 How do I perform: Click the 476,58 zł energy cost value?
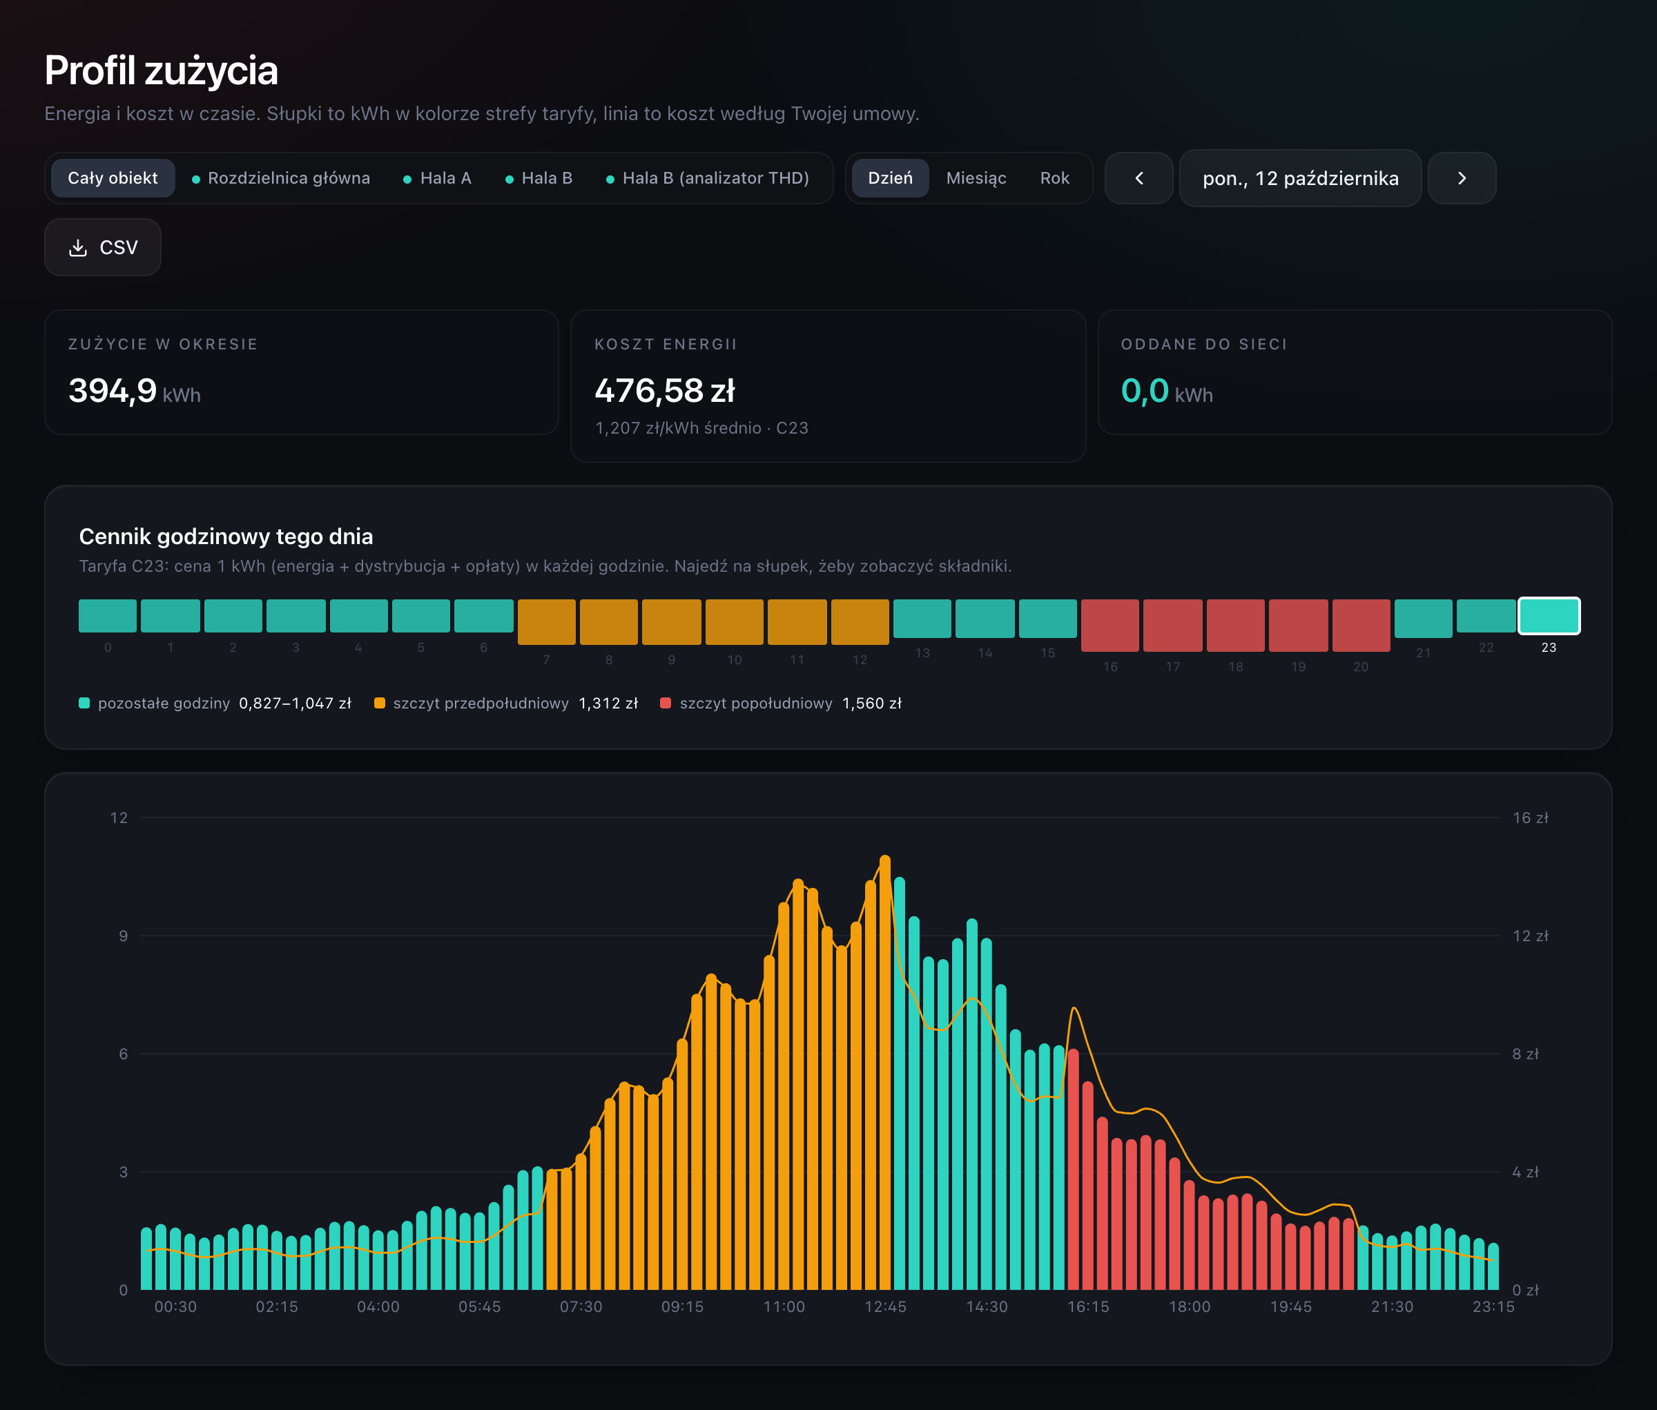665,391
